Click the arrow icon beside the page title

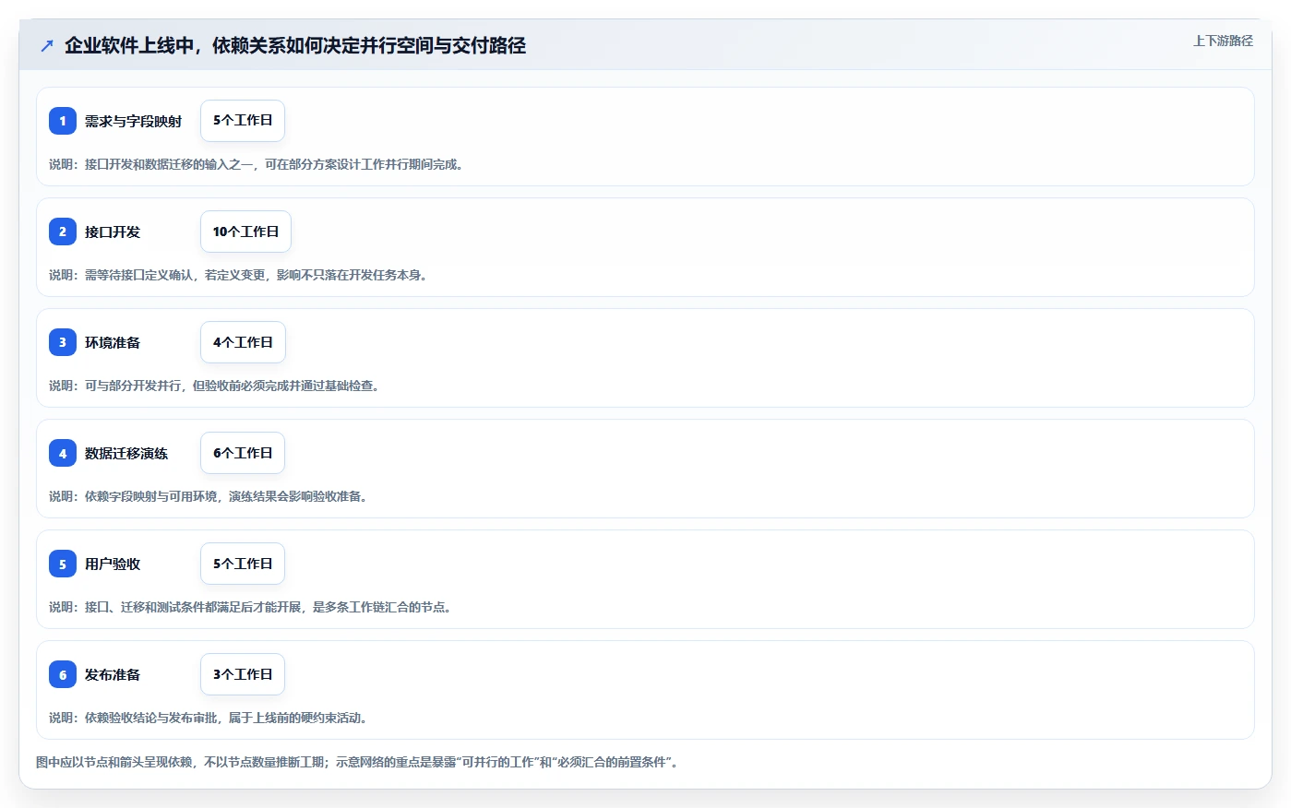47,45
